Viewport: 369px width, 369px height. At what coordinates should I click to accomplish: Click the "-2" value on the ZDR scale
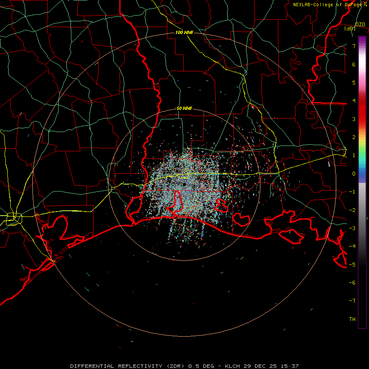click(352, 210)
